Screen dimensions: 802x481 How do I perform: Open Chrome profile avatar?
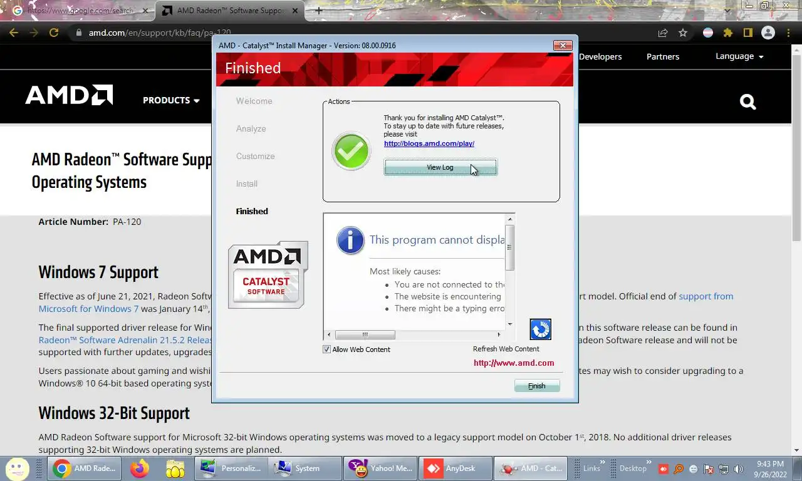(768, 33)
